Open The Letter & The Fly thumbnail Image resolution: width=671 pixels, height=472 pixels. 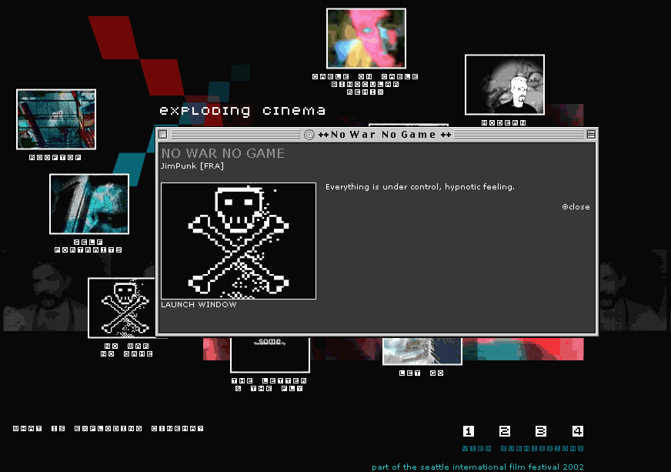[269, 354]
